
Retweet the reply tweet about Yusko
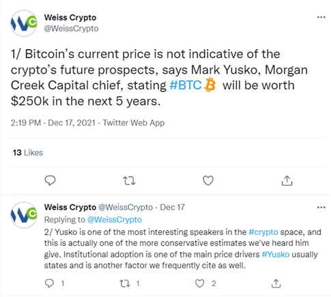click(125, 283)
